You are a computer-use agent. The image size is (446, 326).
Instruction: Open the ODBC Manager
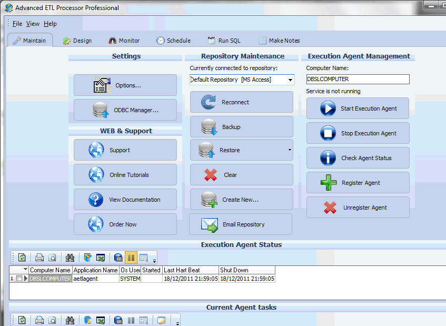coord(125,110)
